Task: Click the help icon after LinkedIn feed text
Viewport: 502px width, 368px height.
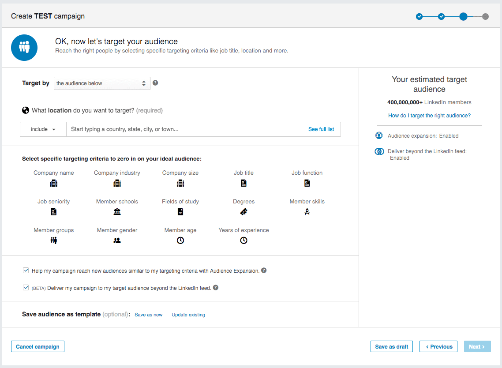Action: 216,288
